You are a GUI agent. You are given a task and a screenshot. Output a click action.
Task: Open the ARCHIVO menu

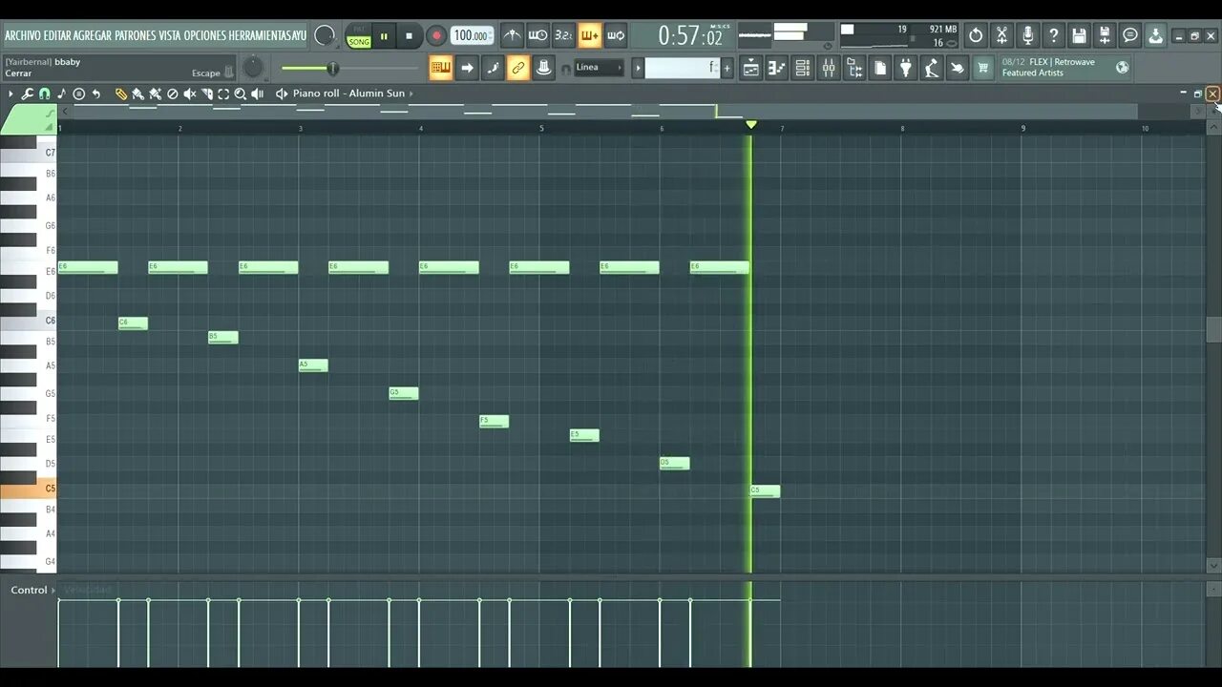click(x=22, y=35)
